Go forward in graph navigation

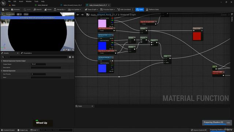82,15
